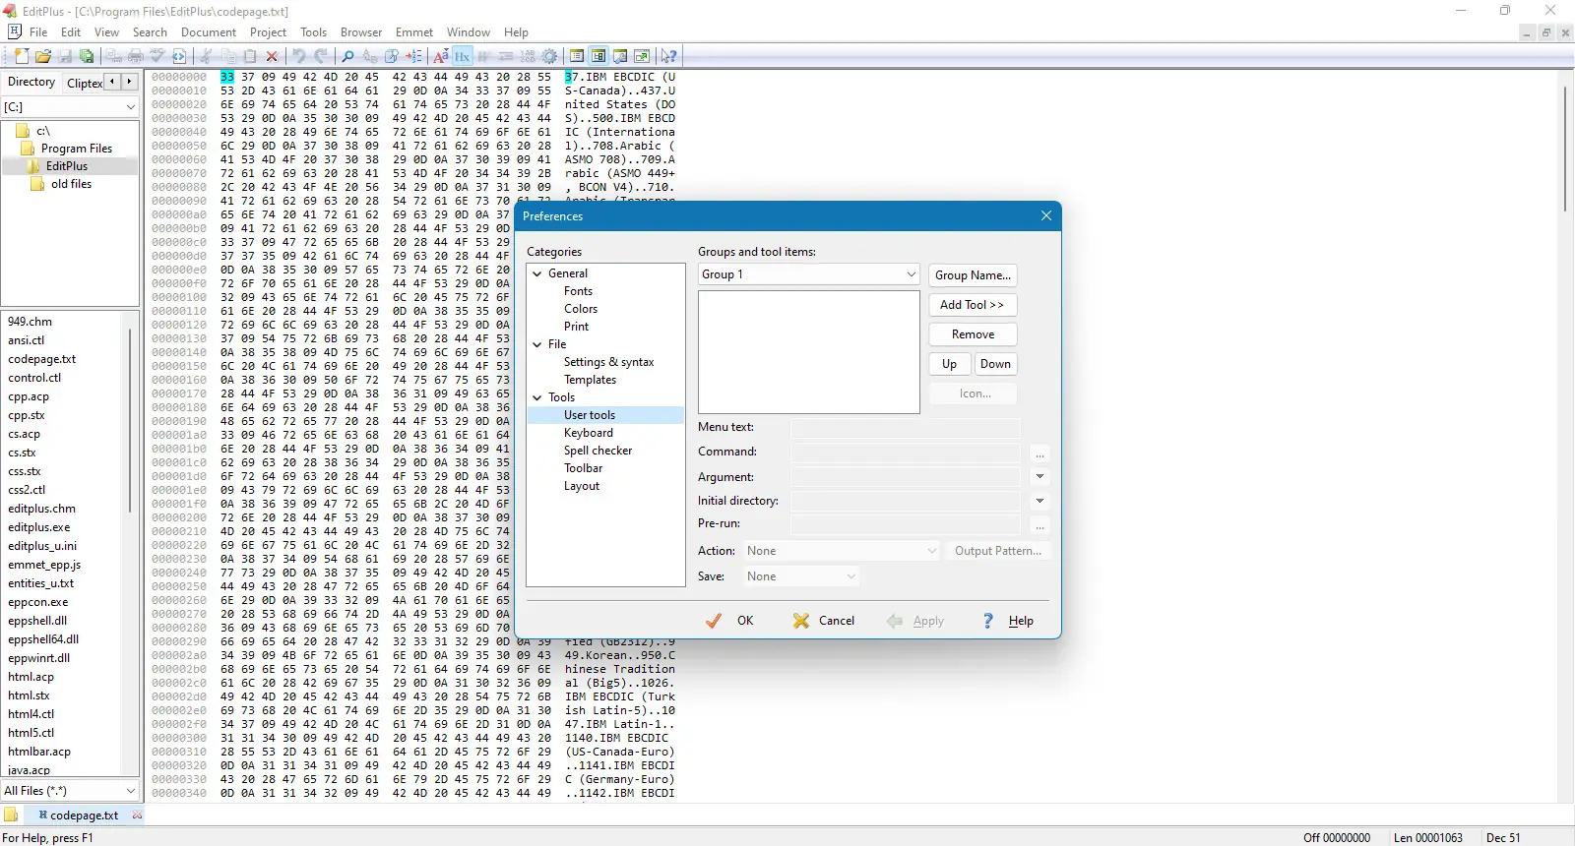
Task: Create a new file from the toolbar
Action: [22, 56]
